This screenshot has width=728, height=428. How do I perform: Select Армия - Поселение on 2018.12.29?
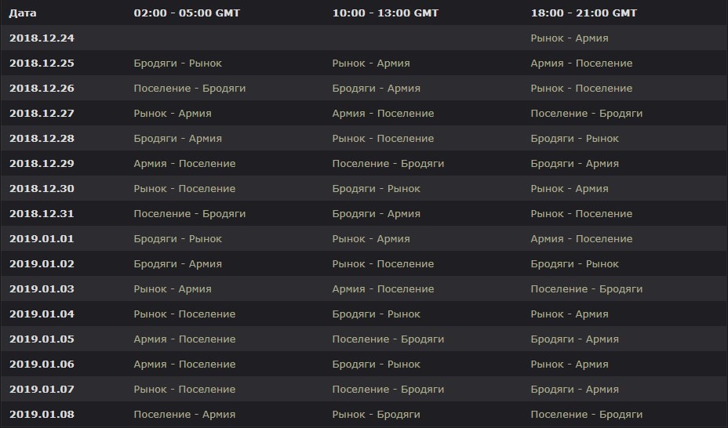tap(184, 163)
